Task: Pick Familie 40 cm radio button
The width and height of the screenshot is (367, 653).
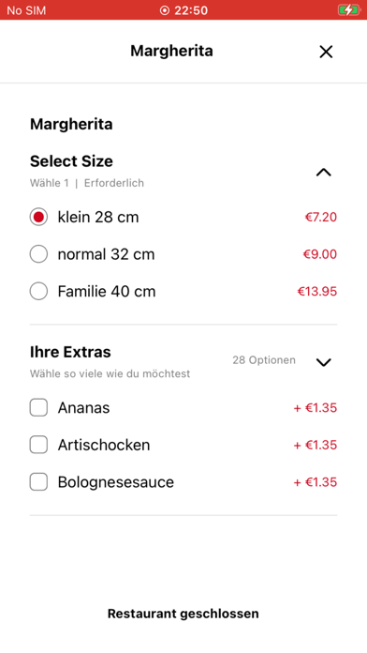Action: tap(38, 291)
